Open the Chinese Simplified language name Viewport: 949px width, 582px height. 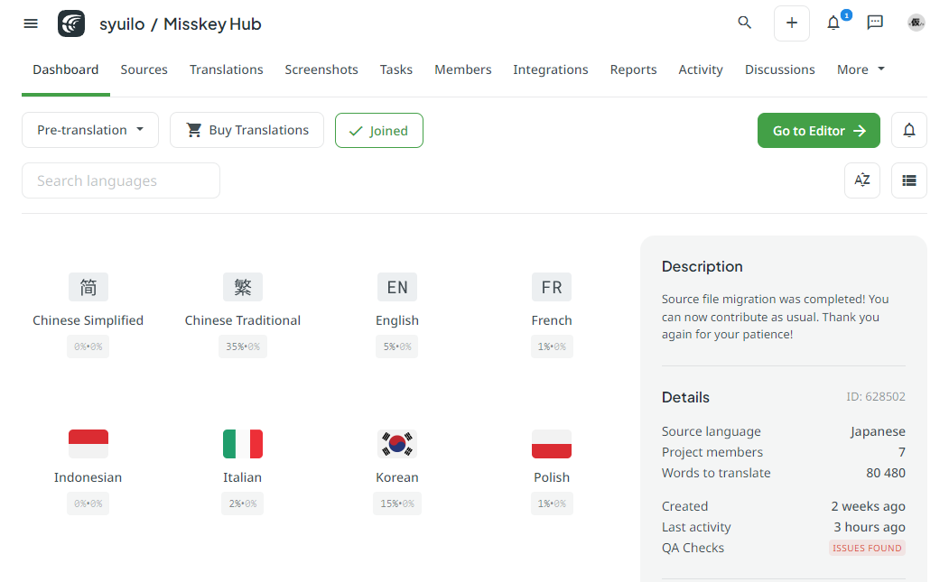pos(88,320)
